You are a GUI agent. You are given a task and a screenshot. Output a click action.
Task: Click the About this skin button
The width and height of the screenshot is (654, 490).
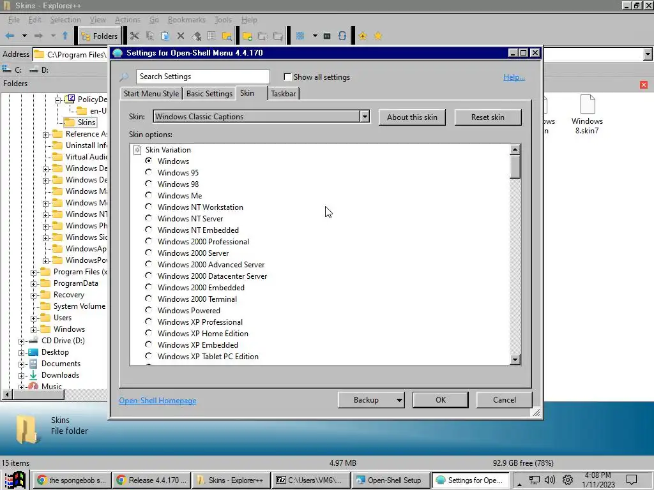coord(412,117)
